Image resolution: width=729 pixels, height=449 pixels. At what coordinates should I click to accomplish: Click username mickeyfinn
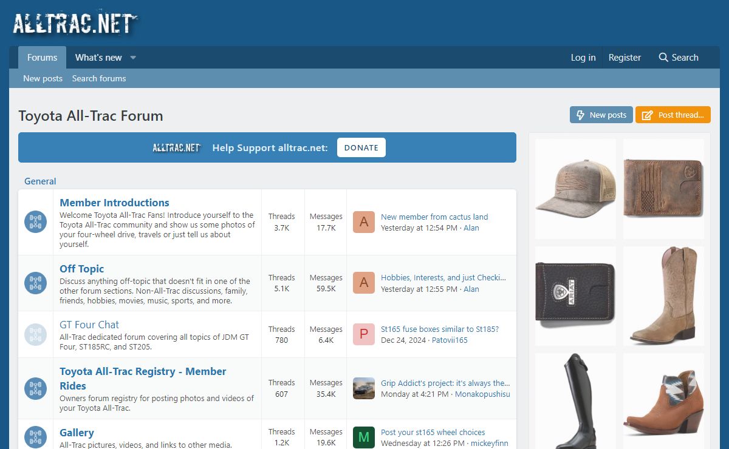coord(490,444)
